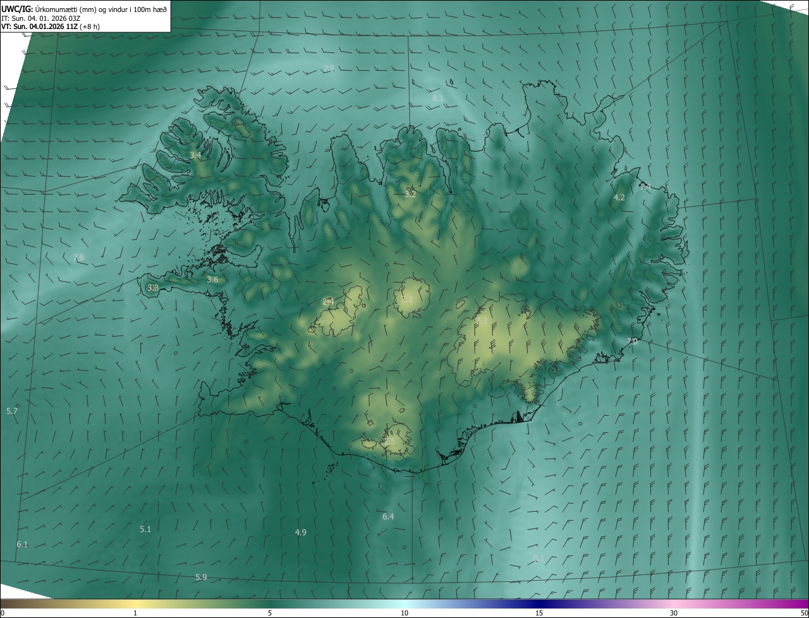The height and width of the screenshot is (618, 809).
Task: Click the 50 tick label on the colour scale
Action: coord(803,614)
